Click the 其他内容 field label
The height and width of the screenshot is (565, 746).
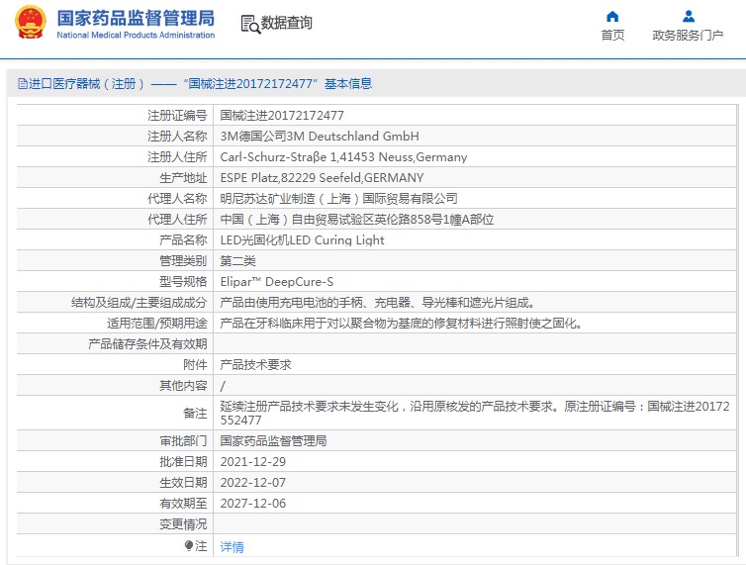pos(183,386)
